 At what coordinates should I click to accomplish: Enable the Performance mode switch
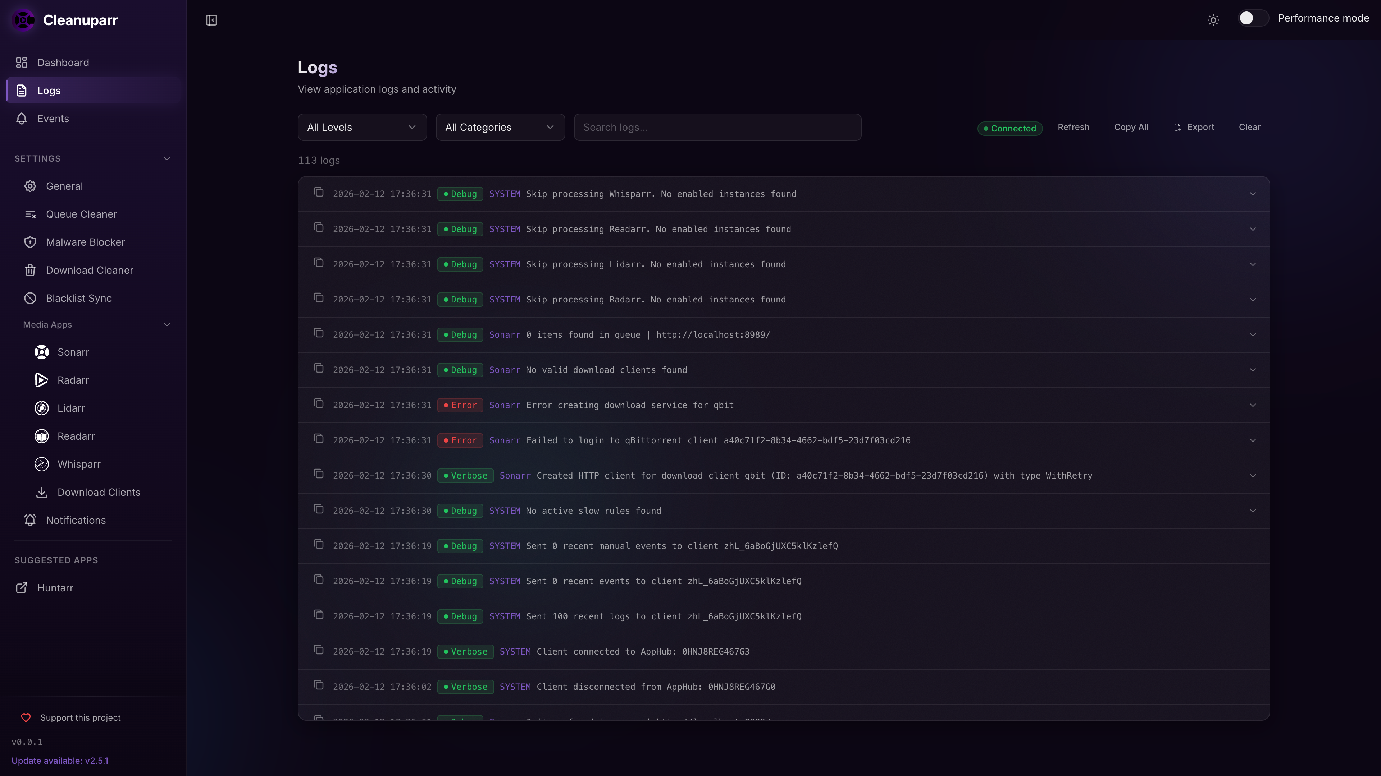click(x=1253, y=18)
